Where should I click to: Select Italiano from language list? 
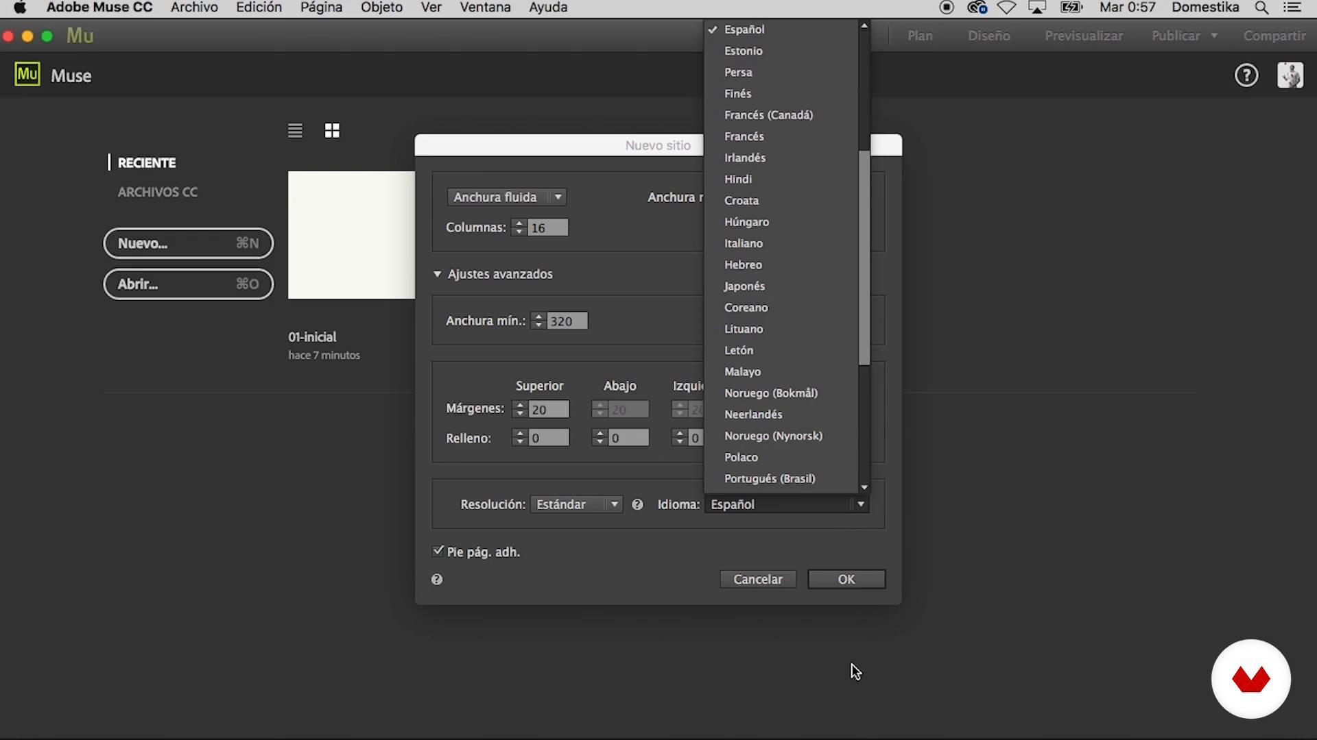coord(744,243)
